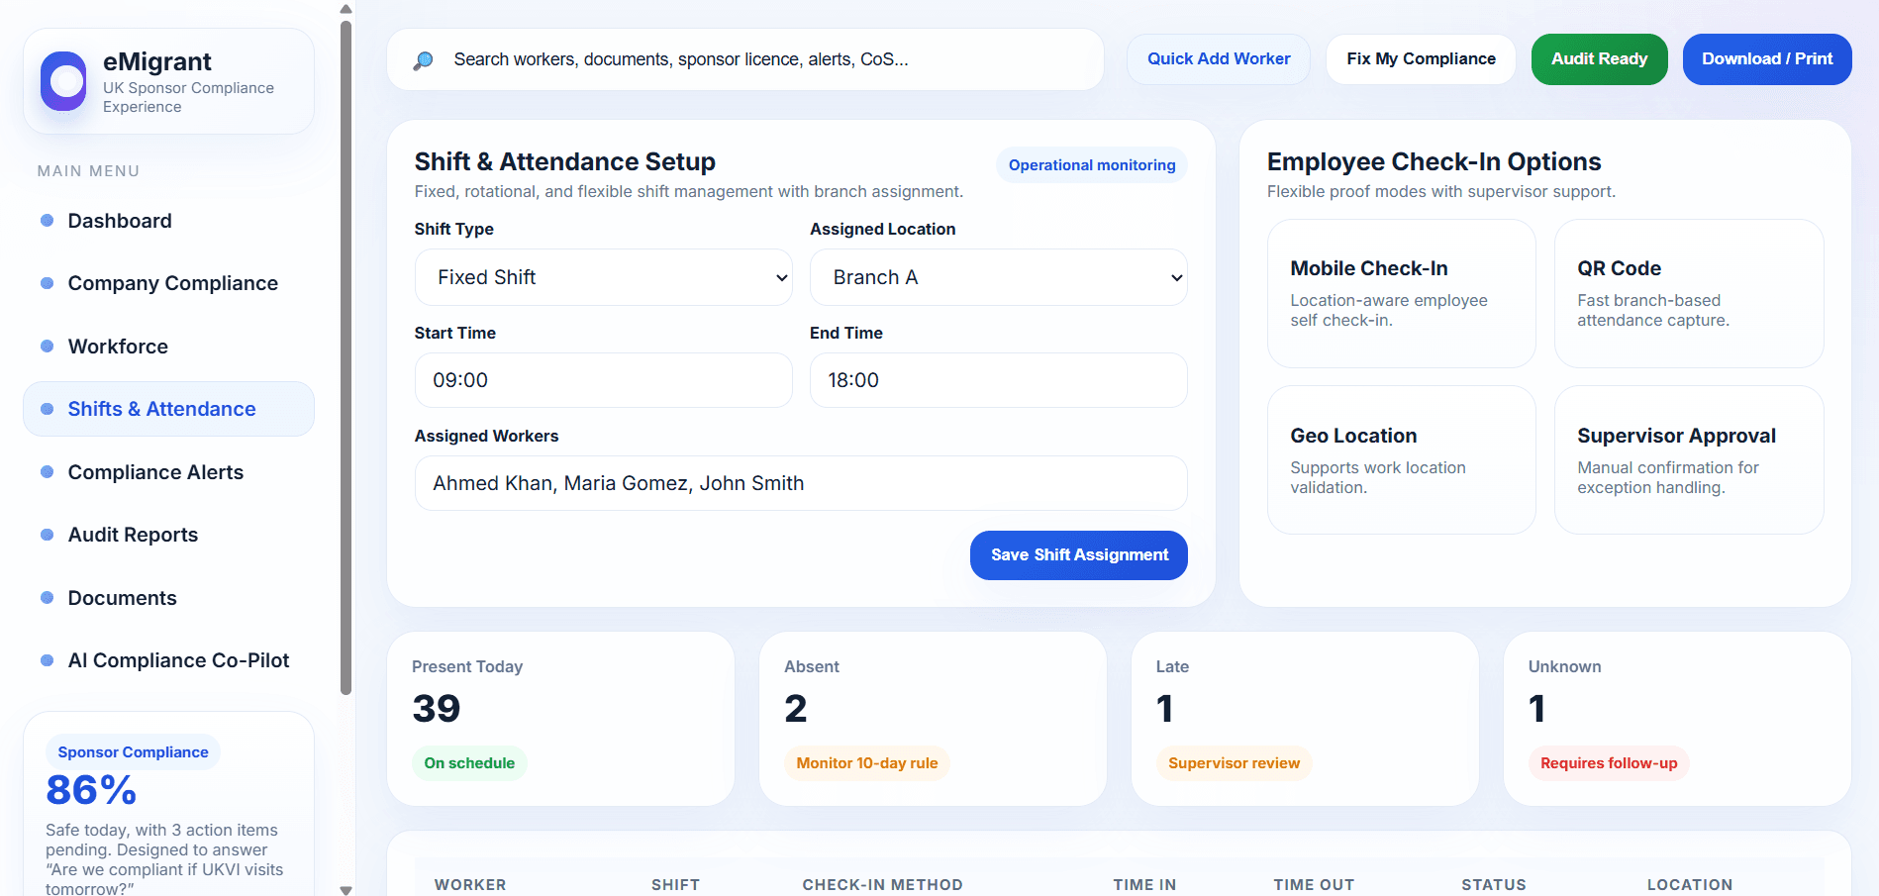Click Save Shift Assignment
Viewport: 1879px width, 896px height.
pyautogui.click(x=1078, y=555)
